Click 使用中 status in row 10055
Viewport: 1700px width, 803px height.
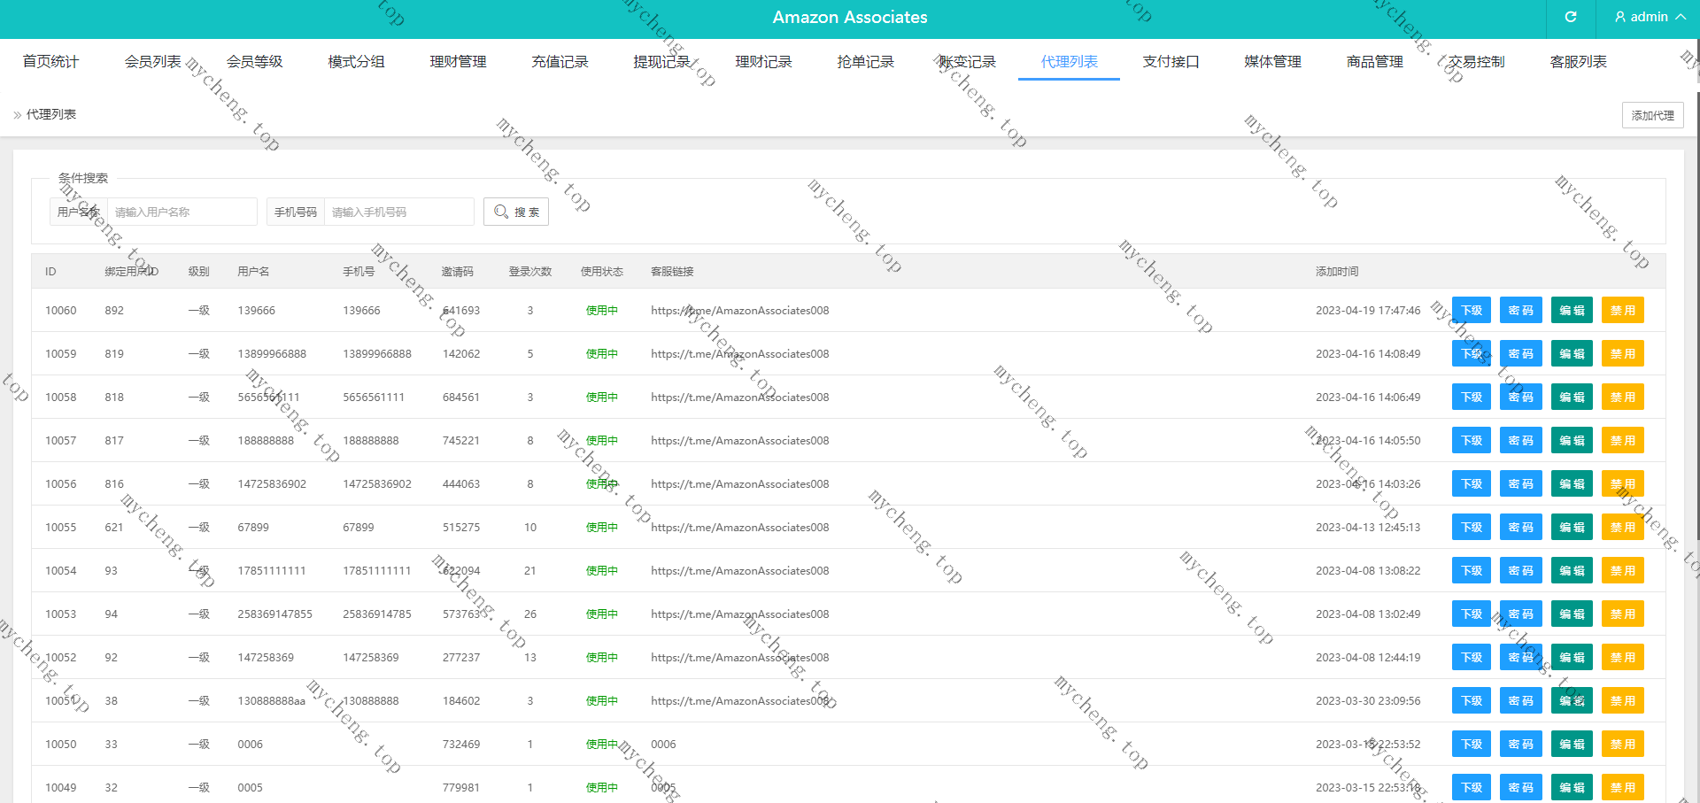[x=602, y=527]
